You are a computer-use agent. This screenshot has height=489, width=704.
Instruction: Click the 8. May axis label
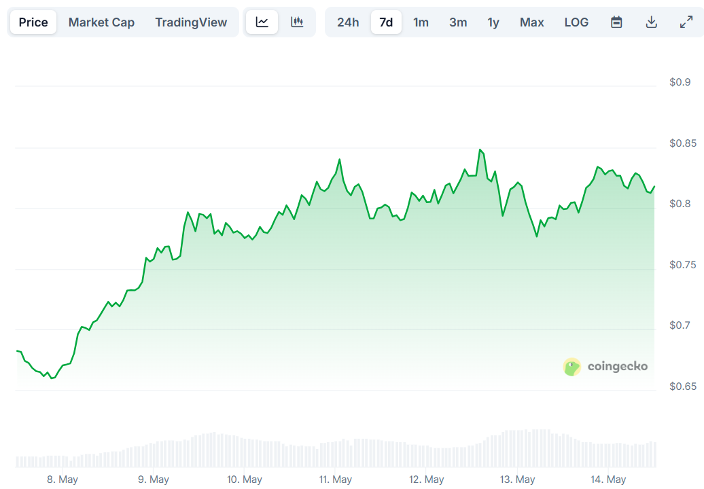coord(62,479)
